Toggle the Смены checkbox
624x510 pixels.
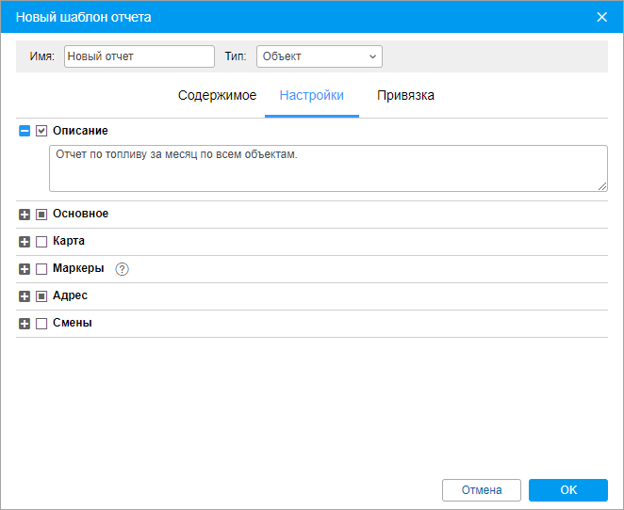[x=41, y=324]
